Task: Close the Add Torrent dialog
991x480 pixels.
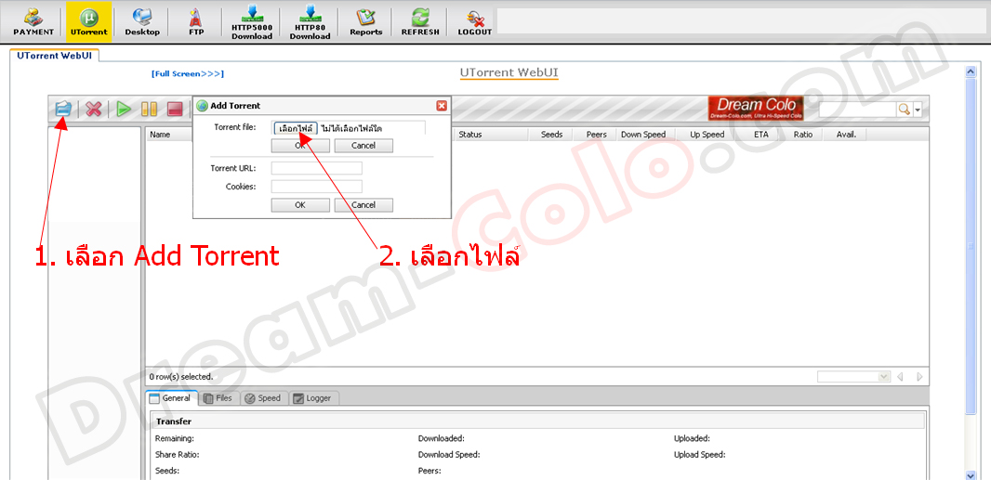Action: 442,106
